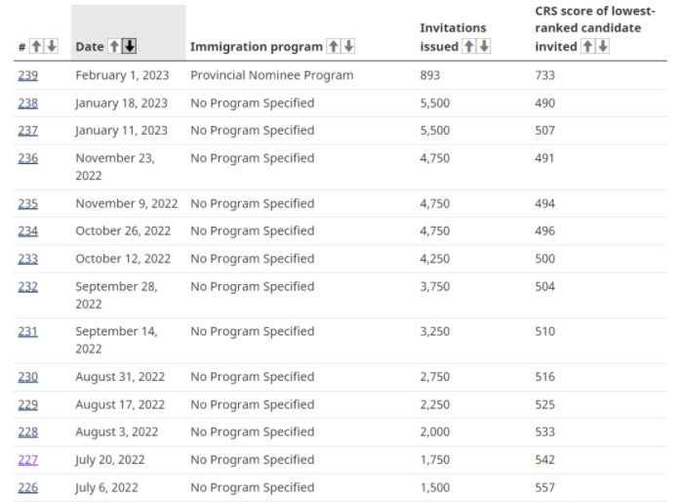Image resolution: width=678 pixels, height=502 pixels.
Task: Open draw number 226 link
Action: click(x=27, y=487)
